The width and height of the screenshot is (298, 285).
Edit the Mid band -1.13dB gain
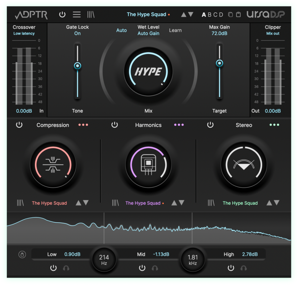(161, 254)
